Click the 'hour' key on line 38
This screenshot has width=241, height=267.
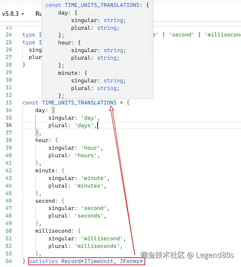[42, 140]
